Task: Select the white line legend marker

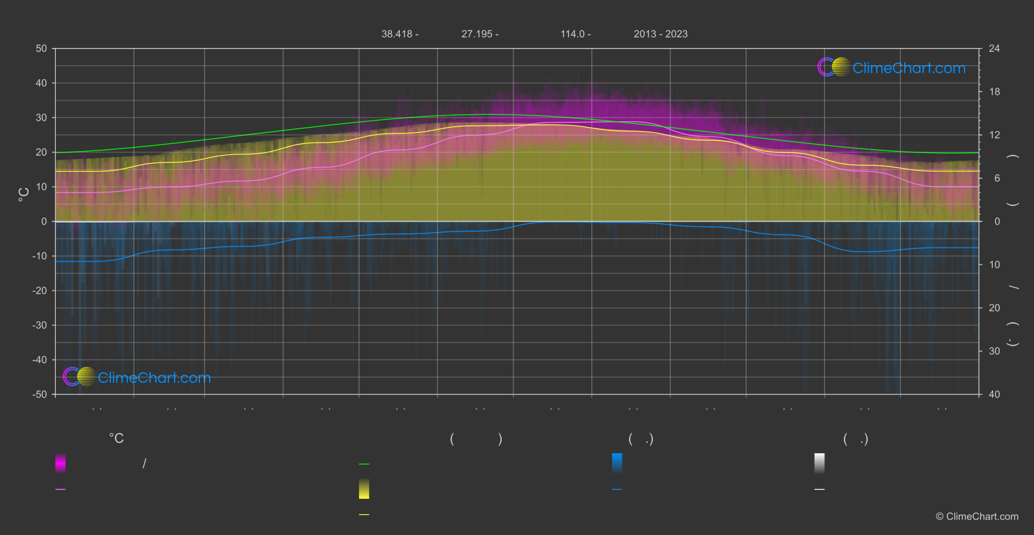Action: pos(820,490)
